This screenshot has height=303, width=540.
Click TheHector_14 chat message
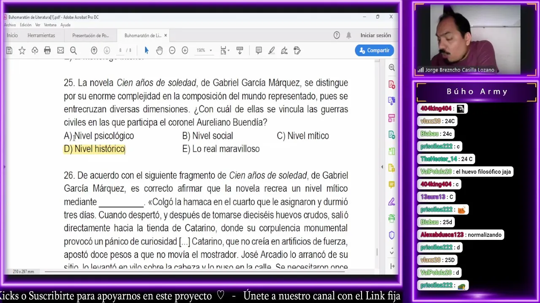tap(446, 159)
